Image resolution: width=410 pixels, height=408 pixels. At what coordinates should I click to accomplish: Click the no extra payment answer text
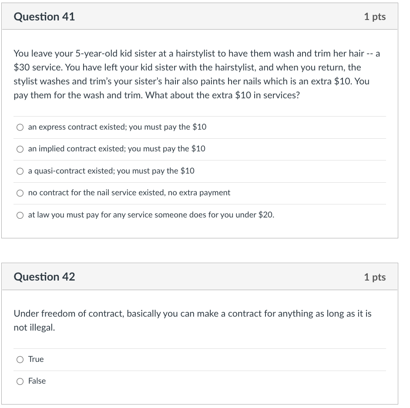129,193
